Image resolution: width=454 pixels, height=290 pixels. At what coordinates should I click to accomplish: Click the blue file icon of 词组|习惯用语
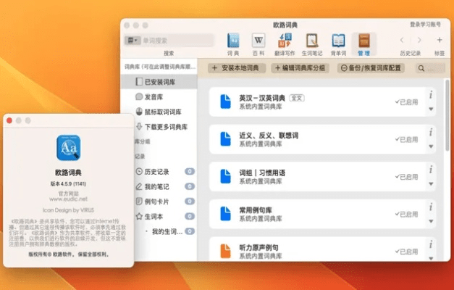pos(226,177)
